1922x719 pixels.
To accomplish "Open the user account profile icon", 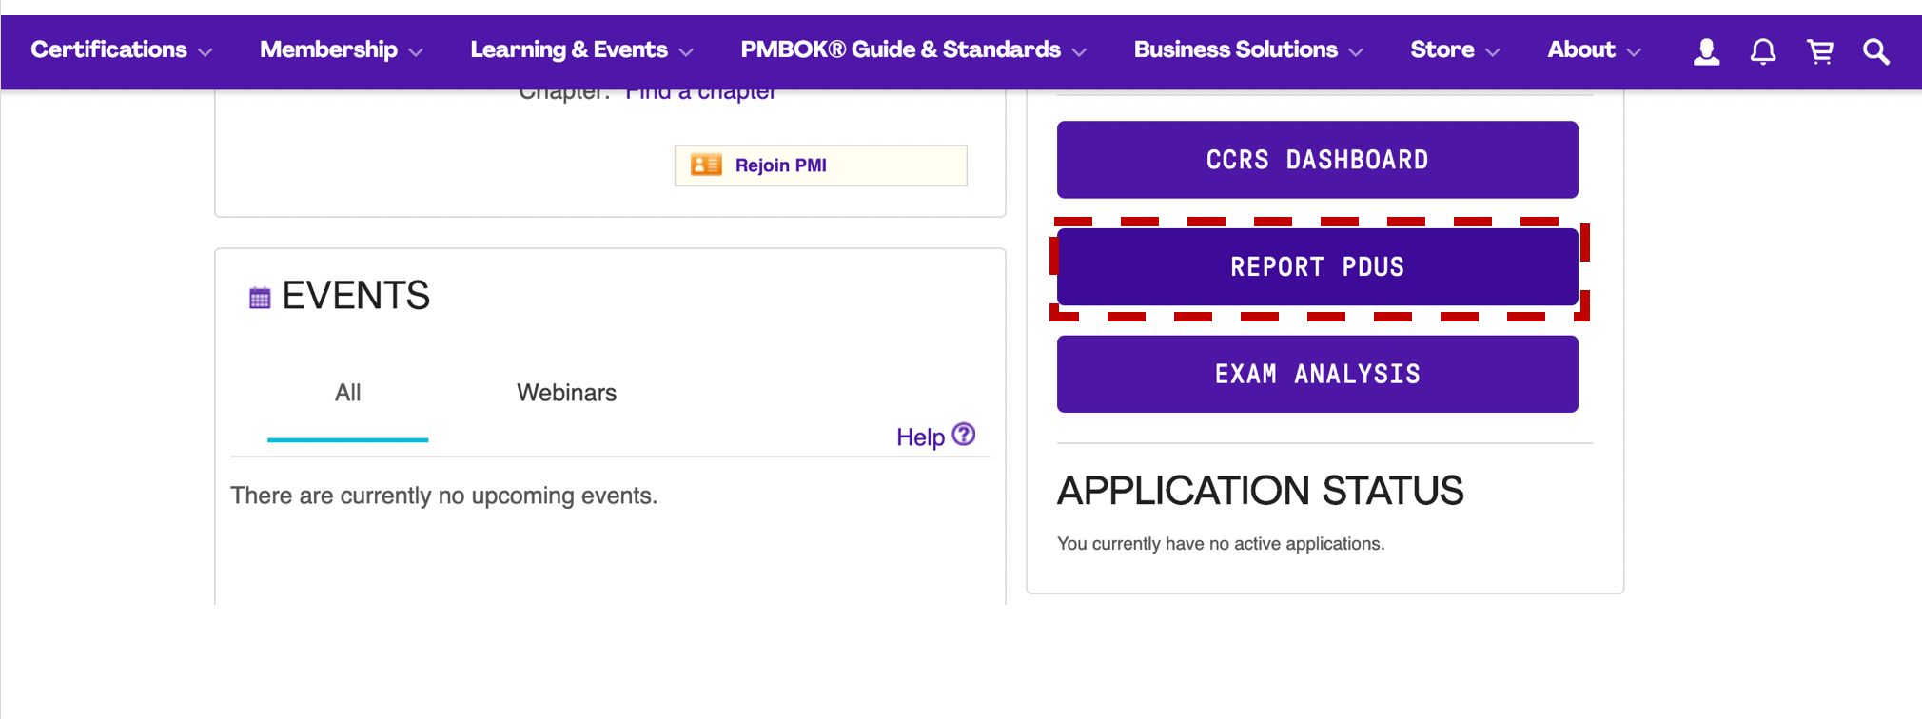I will tap(1706, 51).
